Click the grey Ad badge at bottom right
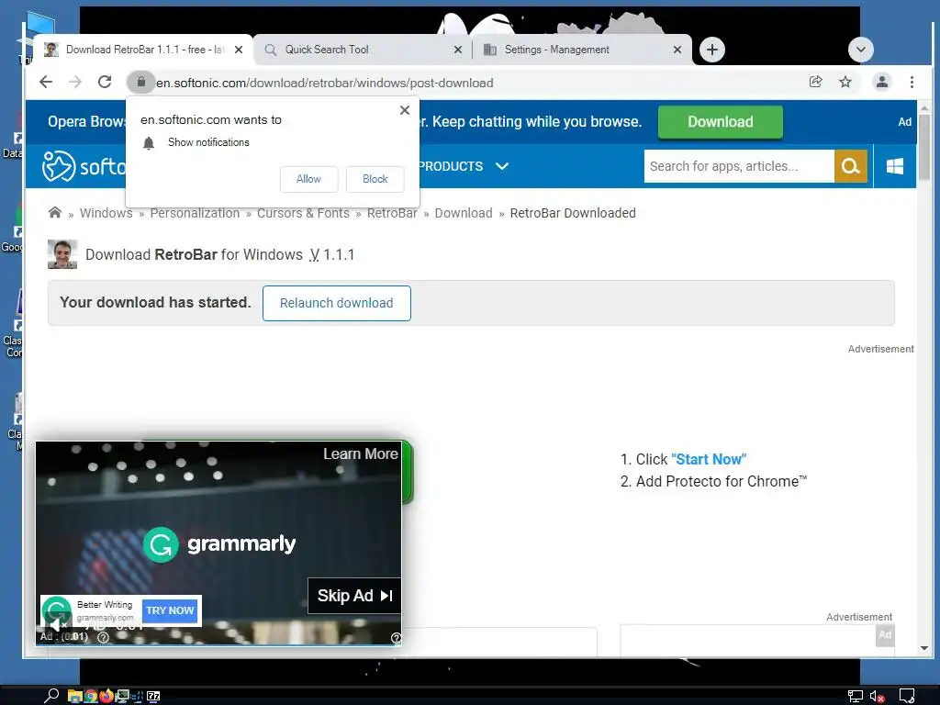 885,635
